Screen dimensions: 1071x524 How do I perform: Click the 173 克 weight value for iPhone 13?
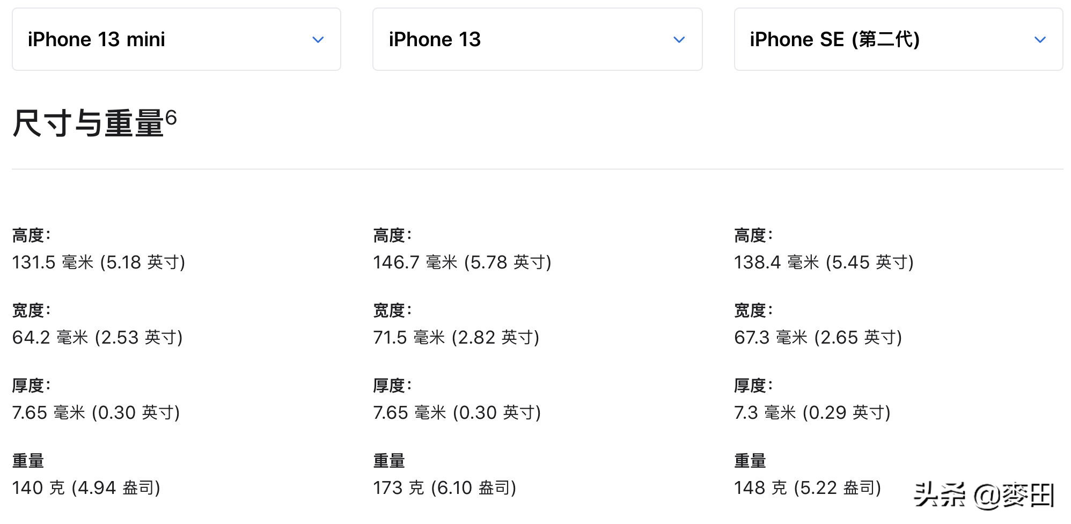point(445,488)
